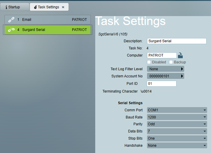Click the chain link icon beside Email task
This screenshot has width=211, height=153.
pos(11,20)
